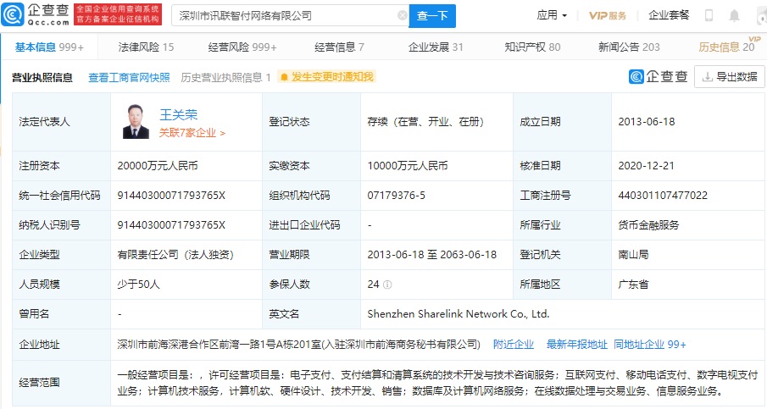Switch to the 法律风险 tab

(x=146, y=47)
